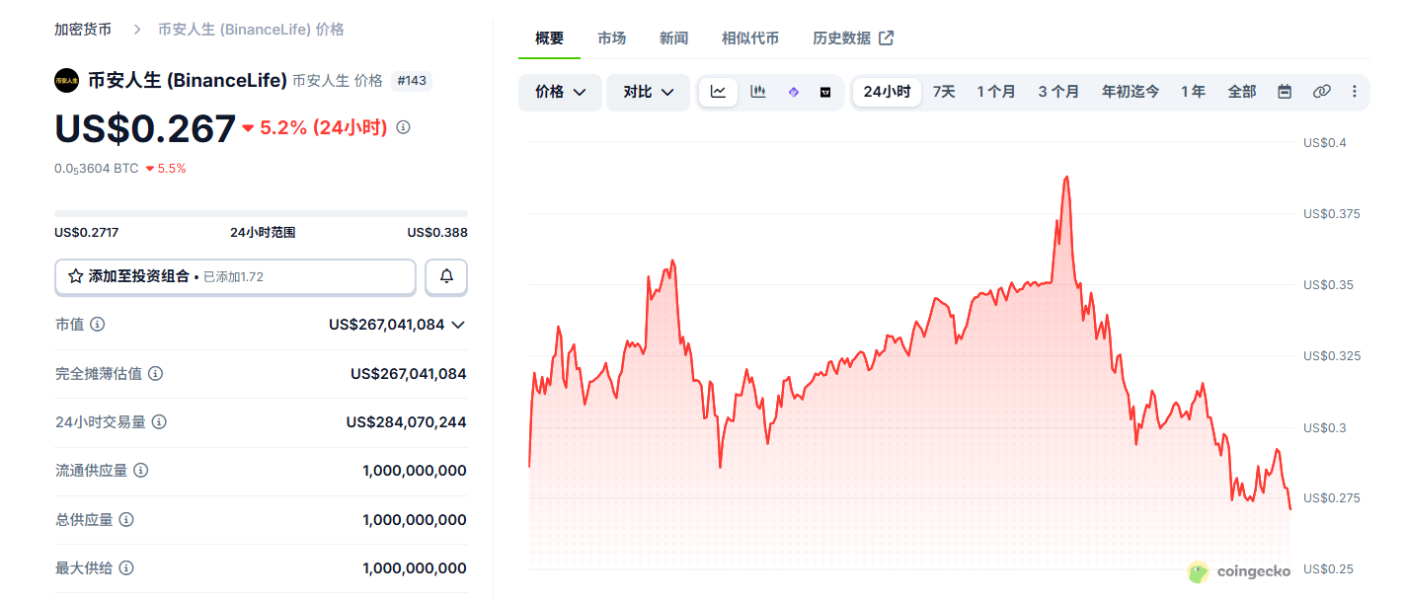This screenshot has height=600, width=1405.
Task: Click the purple diamond chart icon
Action: 793,92
